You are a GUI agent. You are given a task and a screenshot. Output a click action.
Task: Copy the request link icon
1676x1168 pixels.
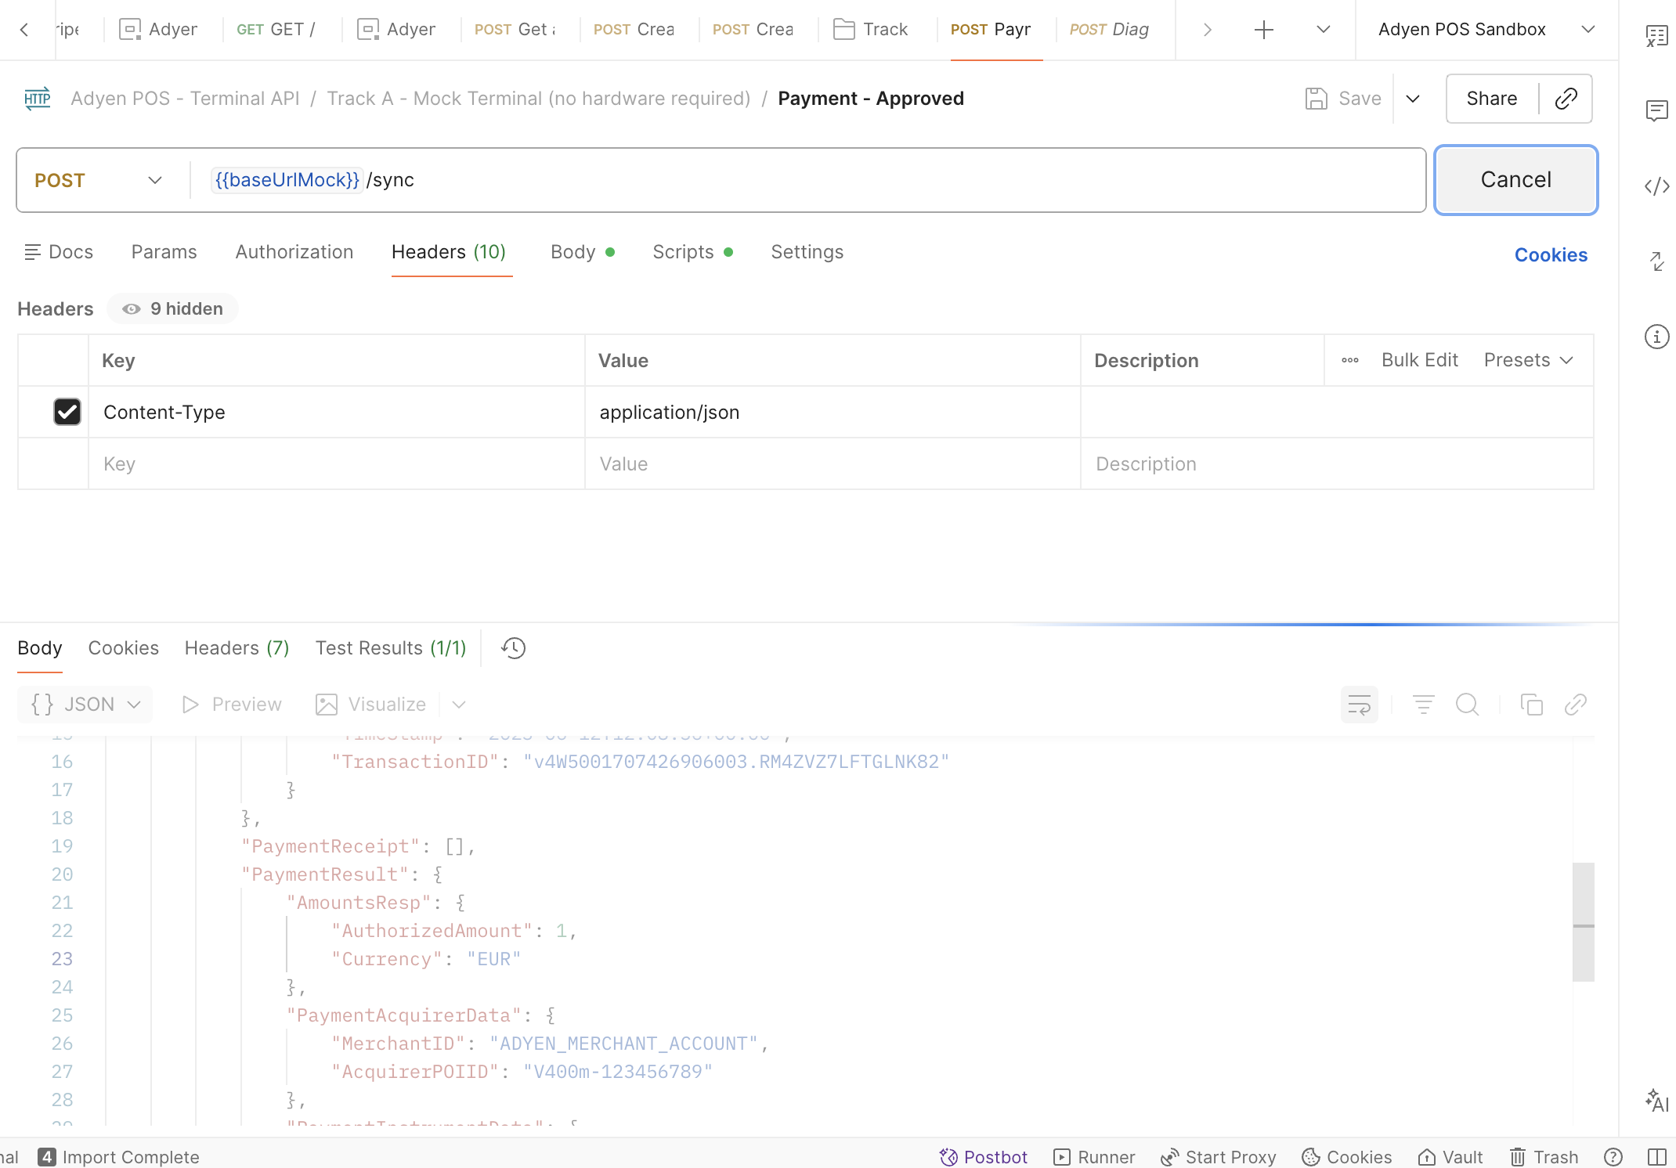tap(1566, 99)
